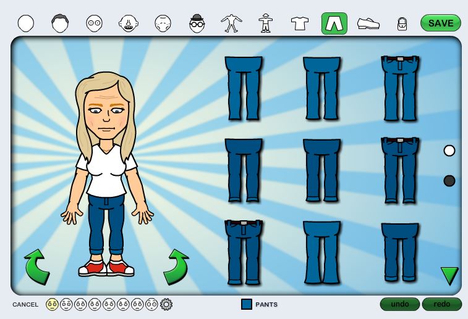Screen dimensions: 468x319
Task: Rotate avatar with the left green arrow
Action: 37,267
